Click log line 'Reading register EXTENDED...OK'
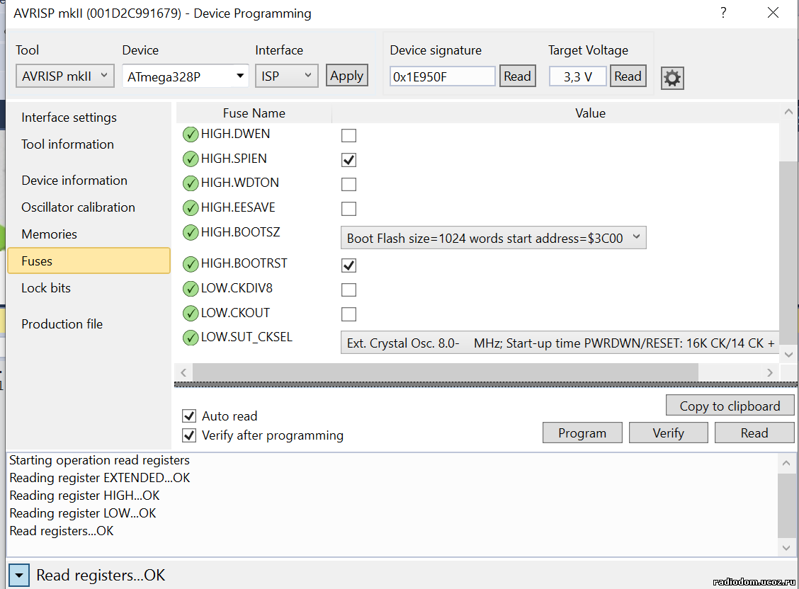The height and width of the screenshot is (589, 799). 100,478
